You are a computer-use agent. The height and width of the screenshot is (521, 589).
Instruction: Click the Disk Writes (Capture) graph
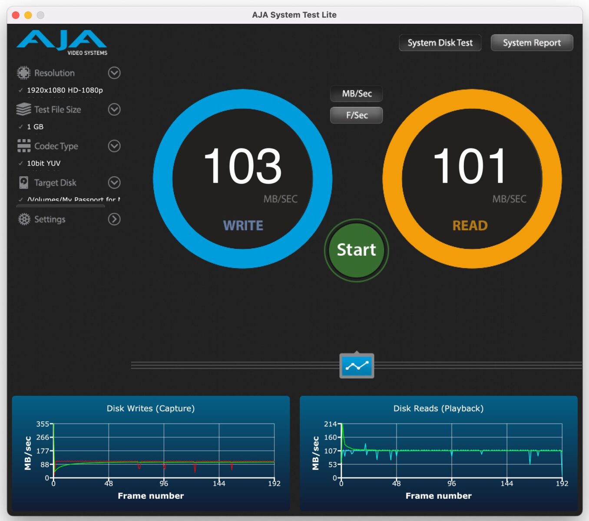tap(151, 453)
